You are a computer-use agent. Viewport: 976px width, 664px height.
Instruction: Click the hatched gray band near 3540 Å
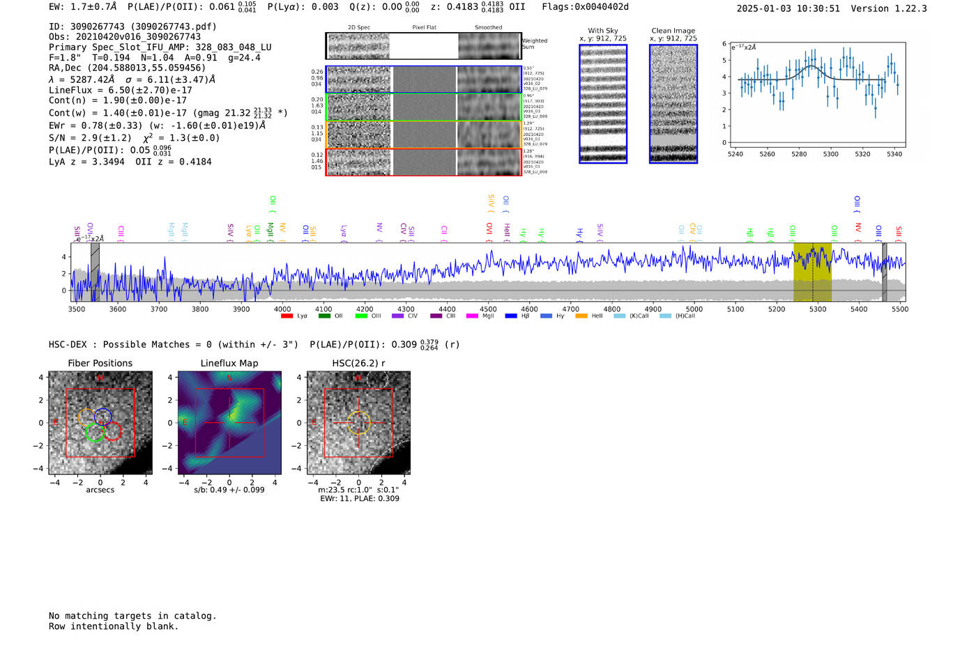coord(95,272)
